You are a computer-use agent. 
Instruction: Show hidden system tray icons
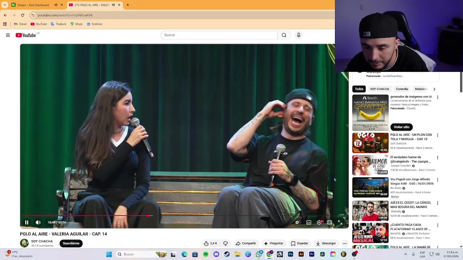(405, 254)
